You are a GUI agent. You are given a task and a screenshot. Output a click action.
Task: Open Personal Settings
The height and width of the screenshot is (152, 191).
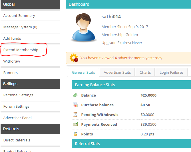tap(18, 95)
